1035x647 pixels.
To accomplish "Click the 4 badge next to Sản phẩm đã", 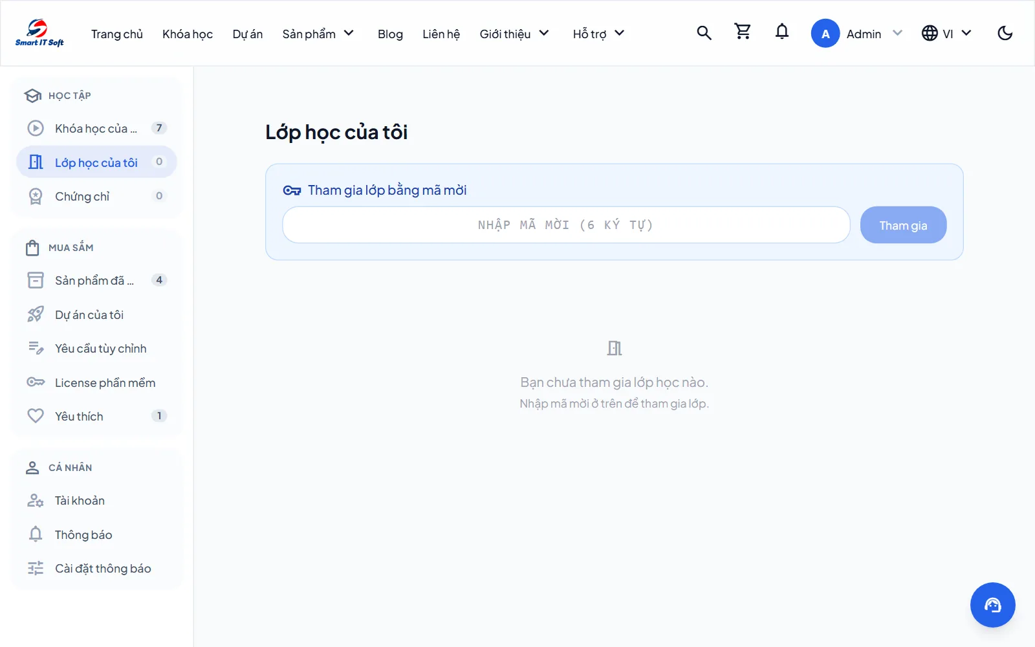I will (x=159, y=280).
